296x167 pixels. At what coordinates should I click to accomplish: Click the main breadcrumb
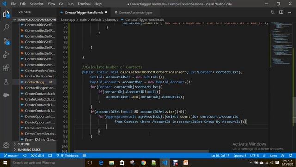[83, 19]
